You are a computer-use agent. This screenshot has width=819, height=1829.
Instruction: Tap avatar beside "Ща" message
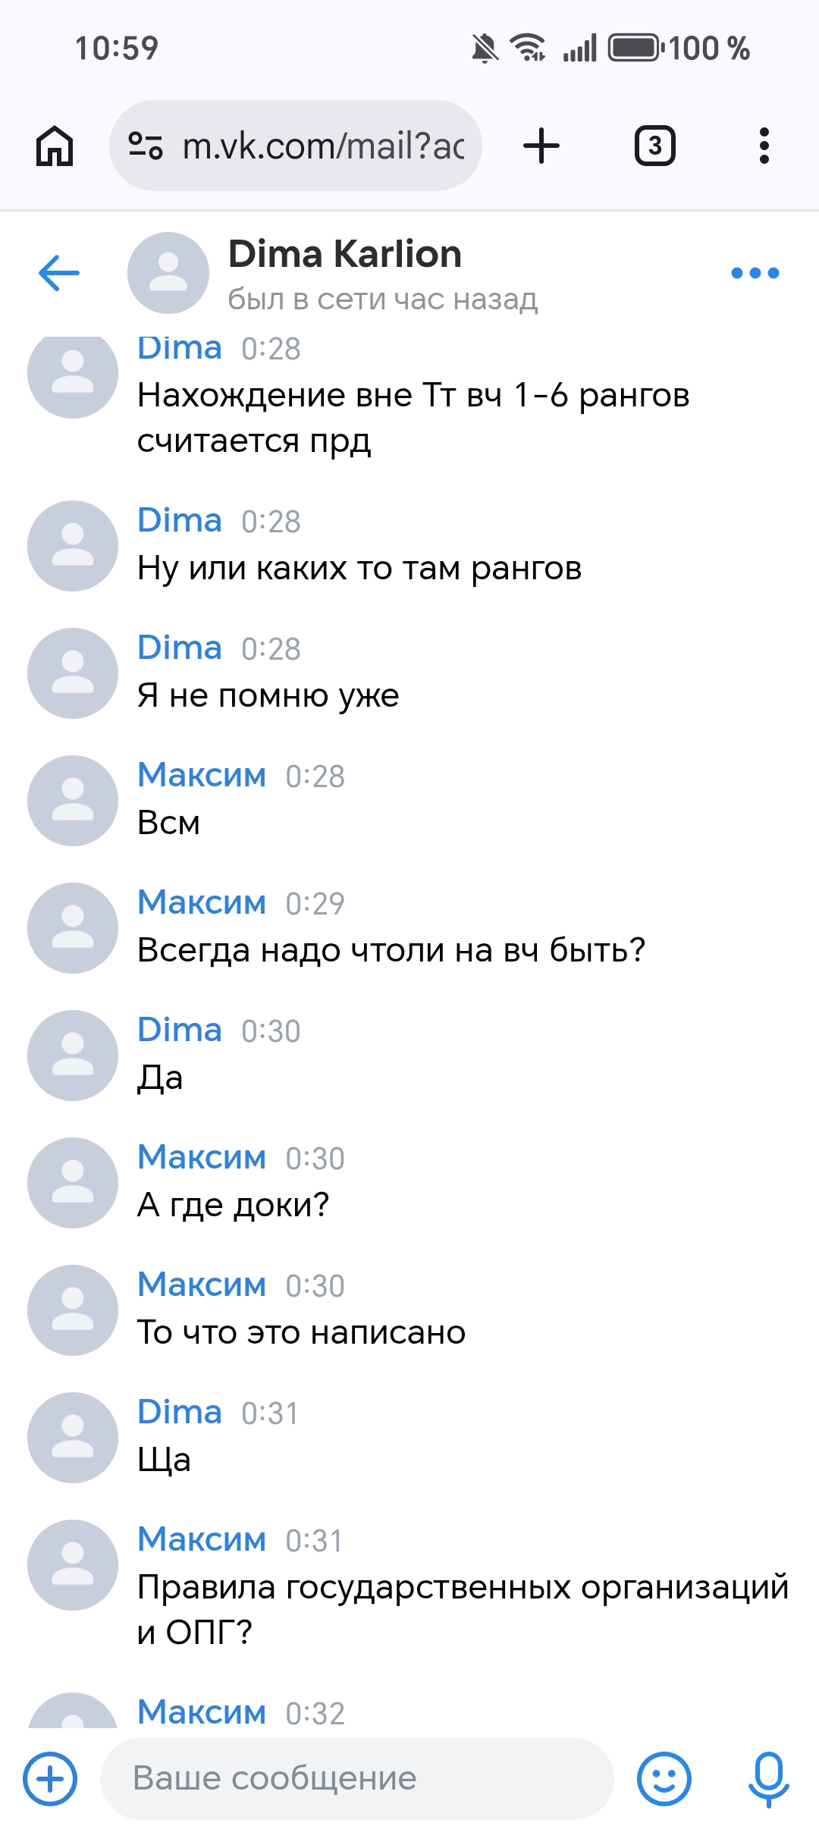click(x=73, y=1437)
